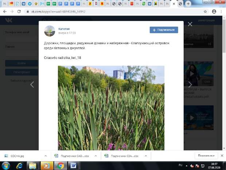This screenshot has height=170, width=226.
Task: Close the currently active tab
Action: click(x=174, y=4)
